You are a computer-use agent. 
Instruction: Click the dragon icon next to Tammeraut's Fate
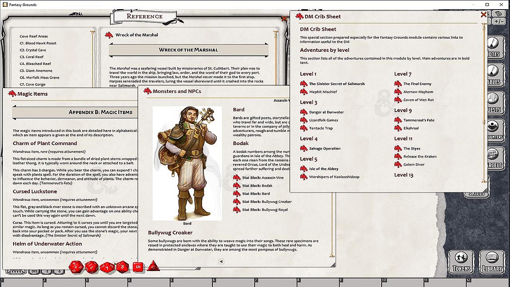point(398,120)
